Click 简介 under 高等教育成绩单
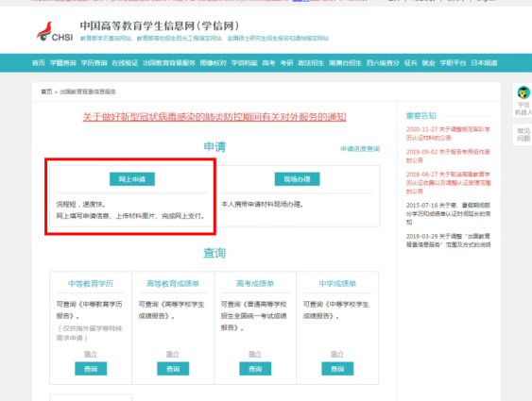532x401 pixels. point(173,354)
